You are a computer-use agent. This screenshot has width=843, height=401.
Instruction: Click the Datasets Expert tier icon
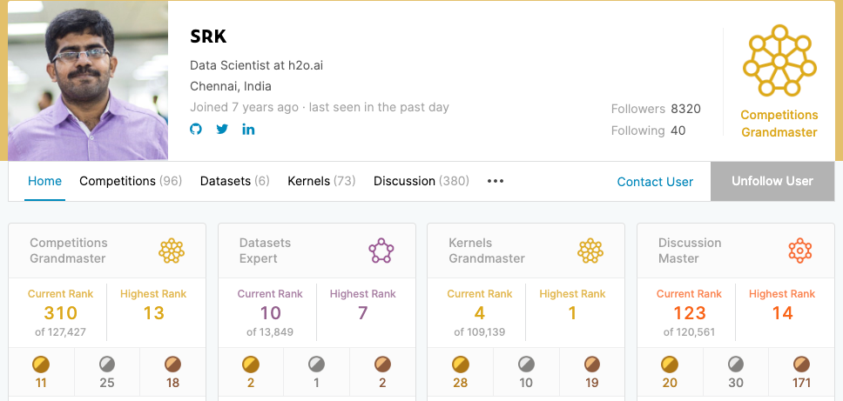click(381, 251)
